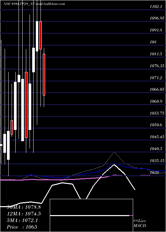Click the 12MA : 1074.5 readout

click(24, 214)
